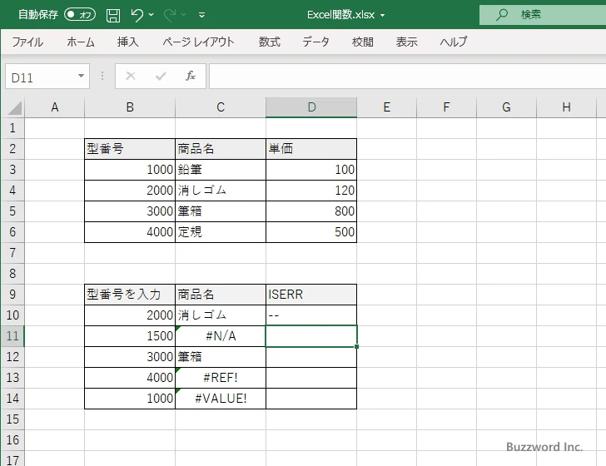
Task: Click empty ISERR cell in row 13
Action: 311,378
